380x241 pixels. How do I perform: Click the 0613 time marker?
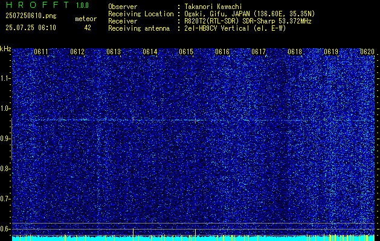pos(114,52)
